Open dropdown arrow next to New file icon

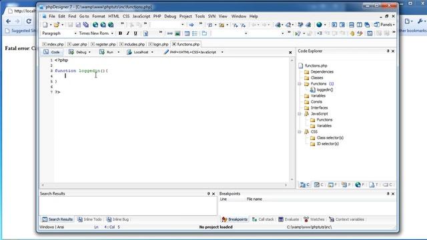(51, 25)
